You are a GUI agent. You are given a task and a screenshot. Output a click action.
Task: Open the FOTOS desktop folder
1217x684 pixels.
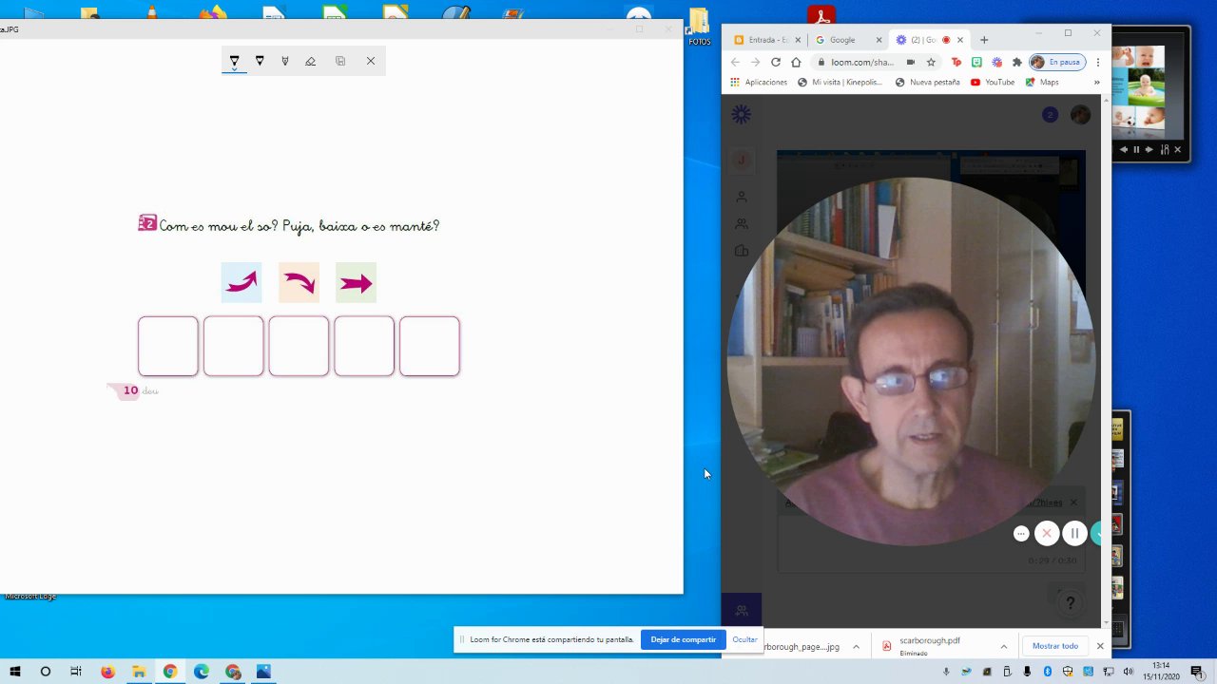click(700, 27)
